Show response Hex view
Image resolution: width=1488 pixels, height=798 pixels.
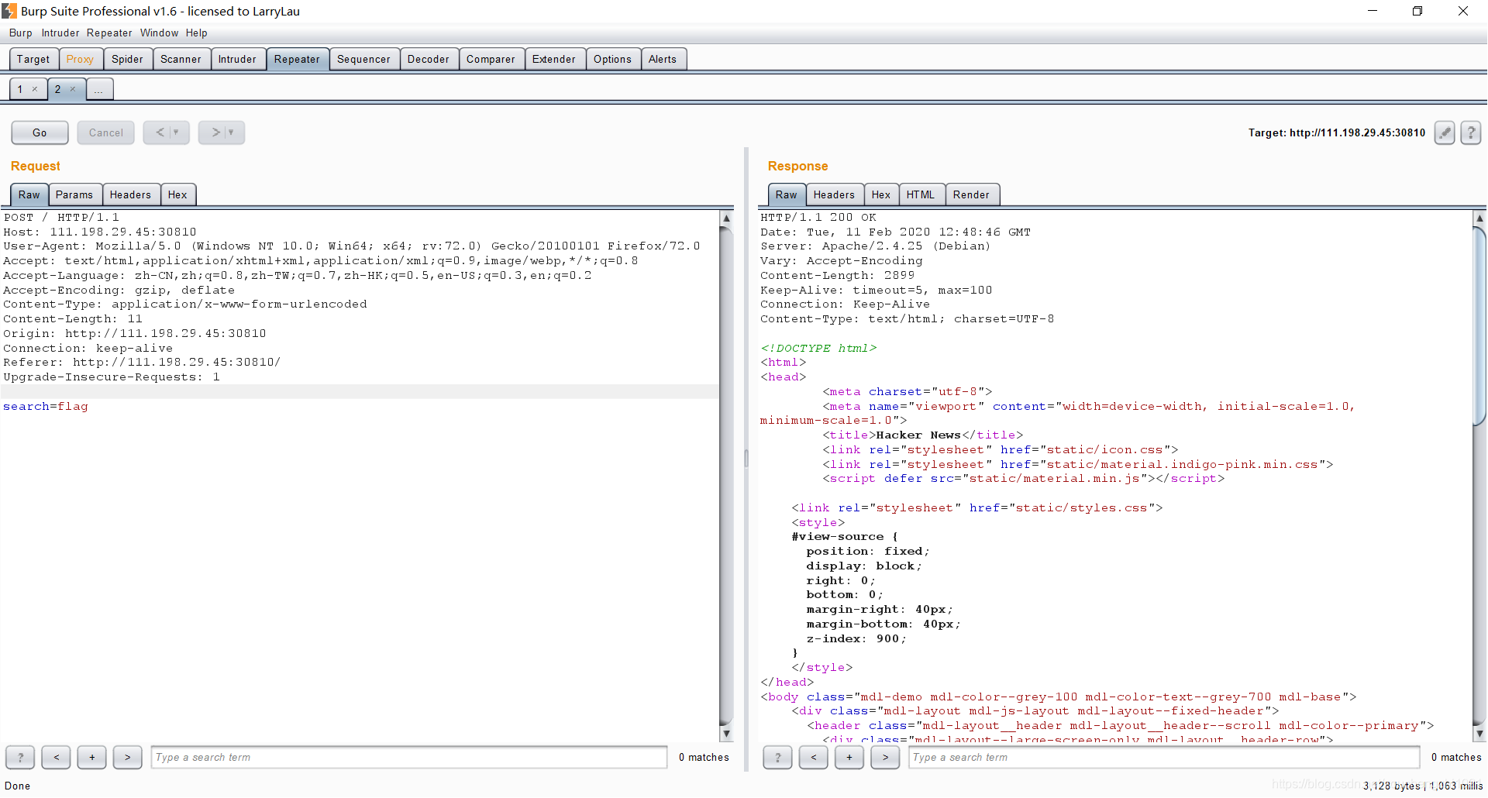point(881,194)
